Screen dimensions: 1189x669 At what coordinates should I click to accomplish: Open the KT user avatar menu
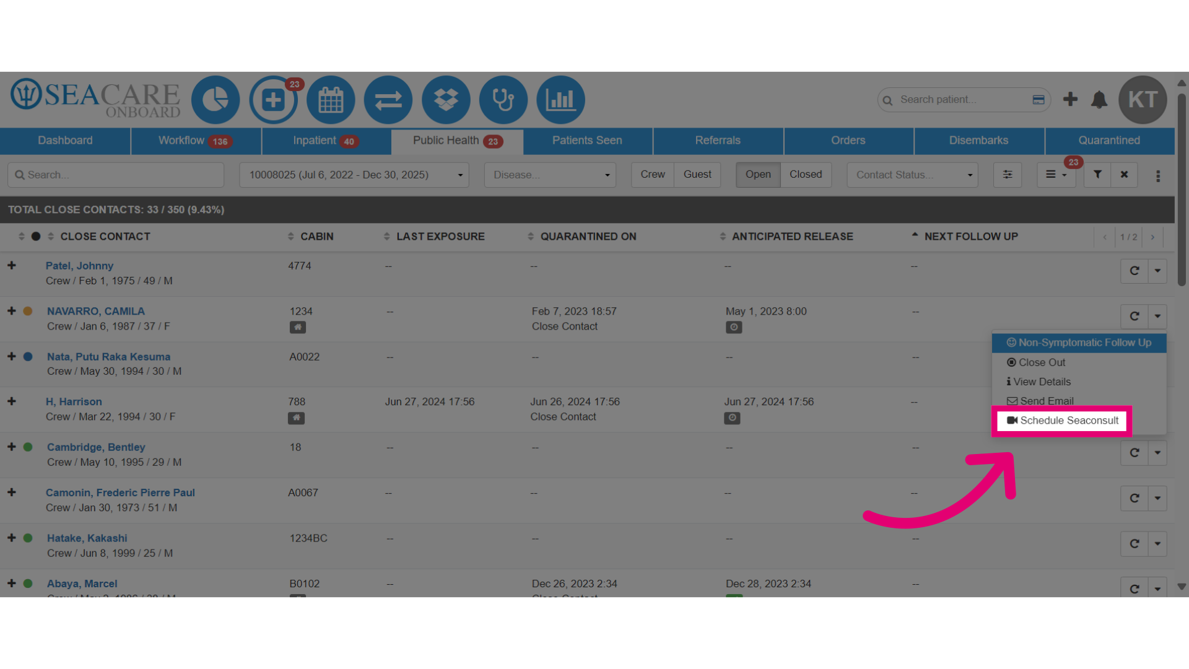point(1143,100)
